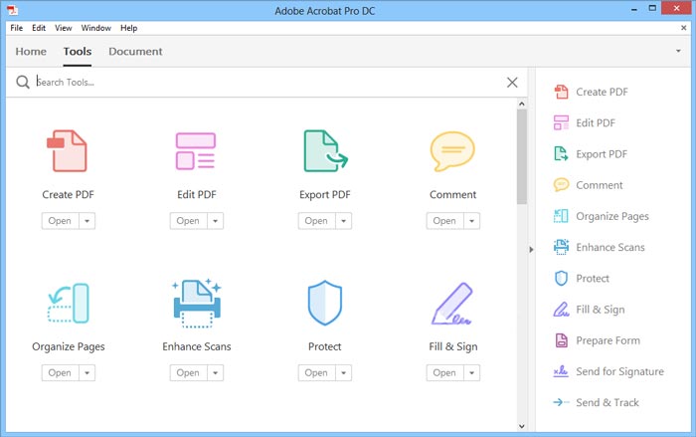Expand the Organize Pages Open dropdown arrow

point(87,373)
